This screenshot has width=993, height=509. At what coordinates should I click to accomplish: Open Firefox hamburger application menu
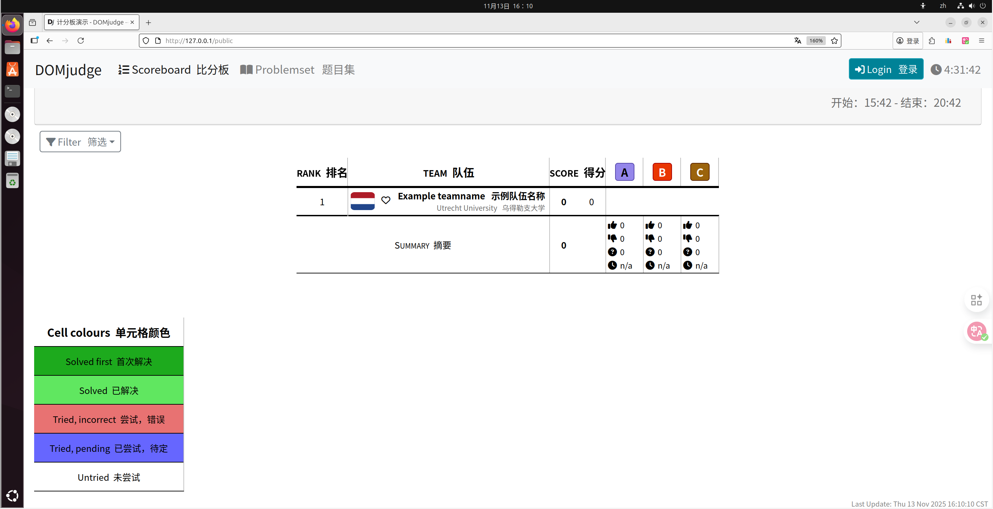(x=981, y=40)
